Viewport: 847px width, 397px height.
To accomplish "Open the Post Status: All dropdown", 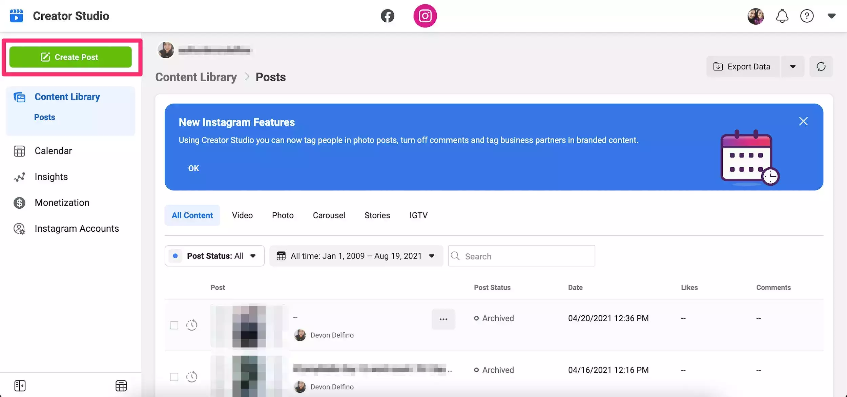I will (214, 256).
